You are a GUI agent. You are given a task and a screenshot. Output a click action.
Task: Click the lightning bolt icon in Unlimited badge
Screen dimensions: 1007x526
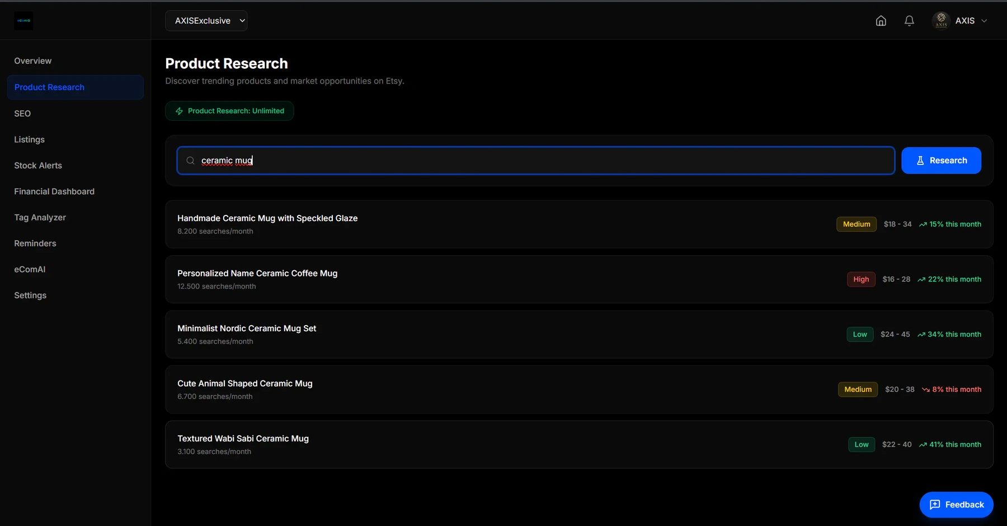(x=179, y=111)
